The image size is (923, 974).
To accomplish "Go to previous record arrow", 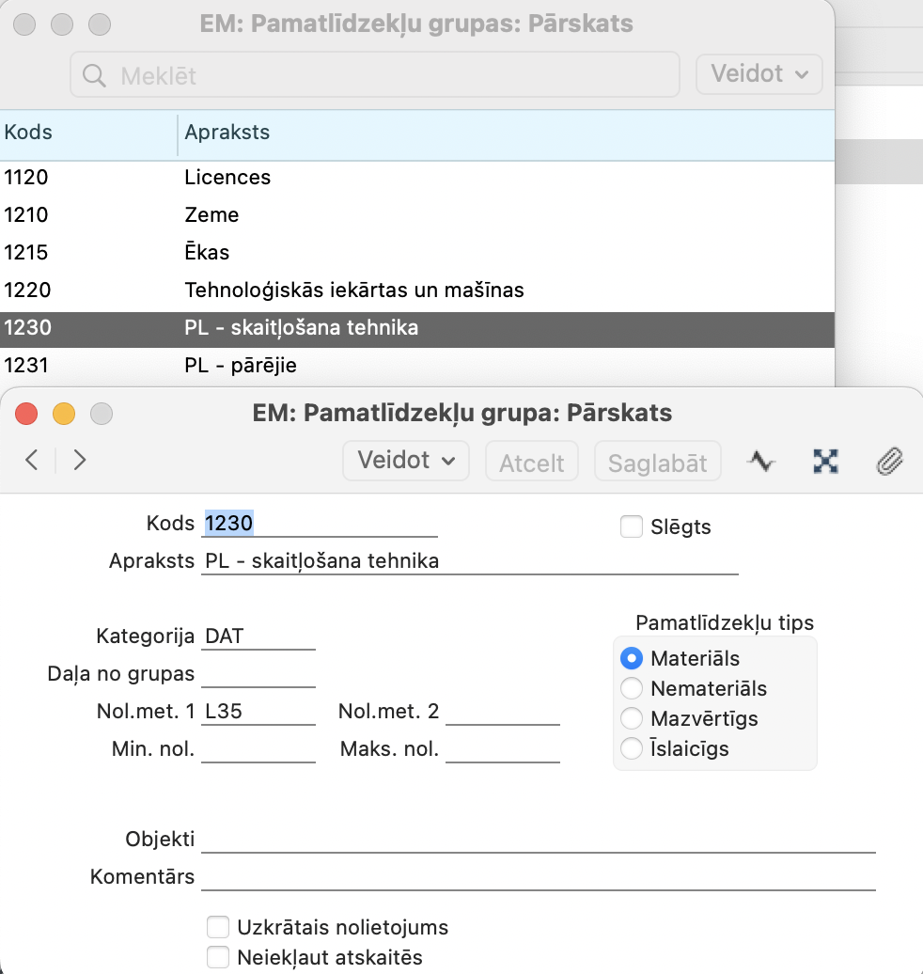I will point(32,460).
